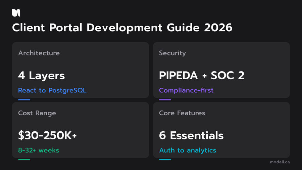
Task: Select the title 'Client Portal Development Guide 2026'
Action: [122, 28]
